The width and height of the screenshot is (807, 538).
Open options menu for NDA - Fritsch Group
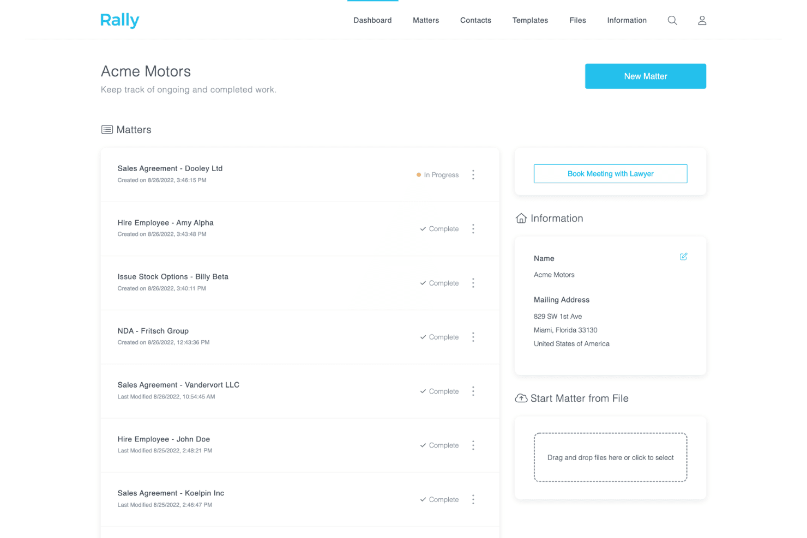(473, 337)
